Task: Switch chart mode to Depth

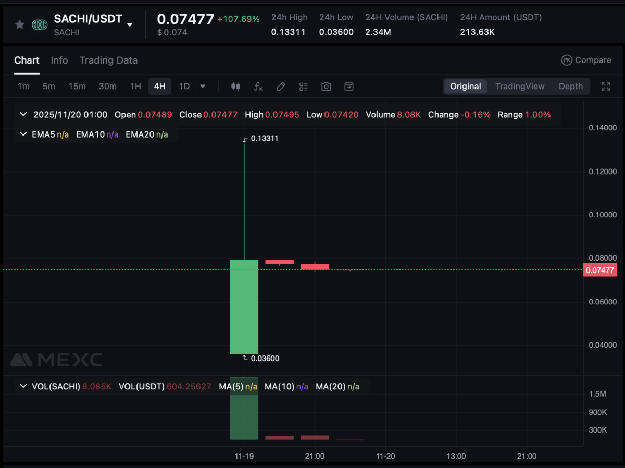Action: pos(570,87)
